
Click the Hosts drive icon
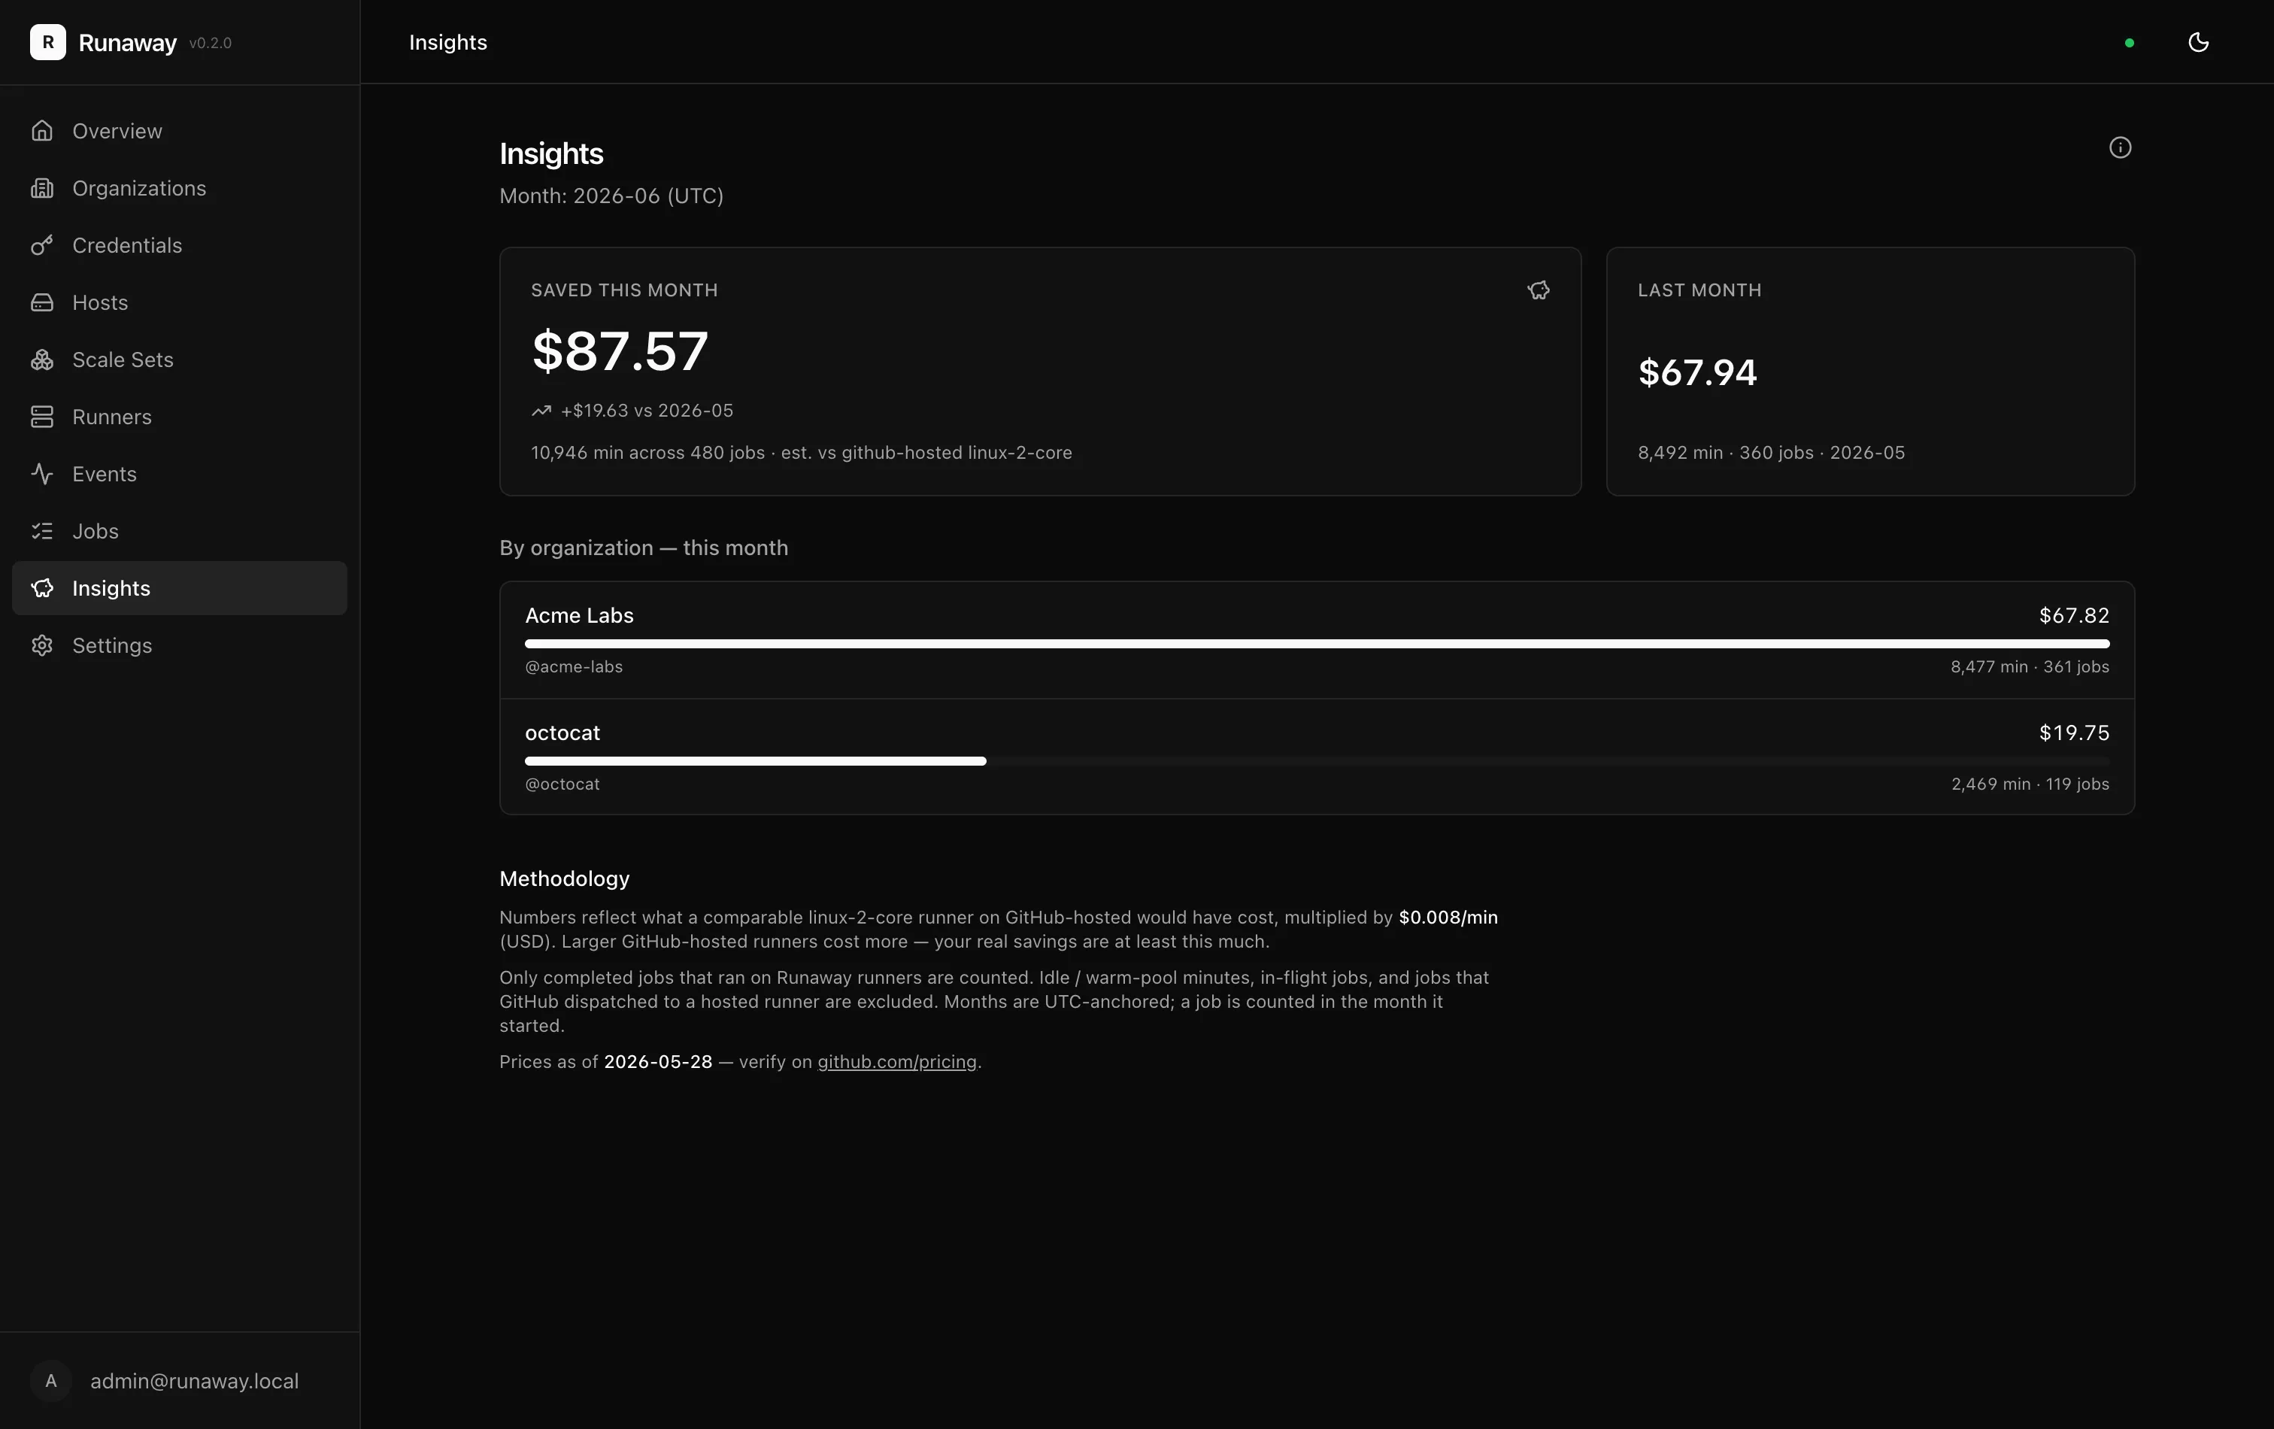[x=41, y=302]
